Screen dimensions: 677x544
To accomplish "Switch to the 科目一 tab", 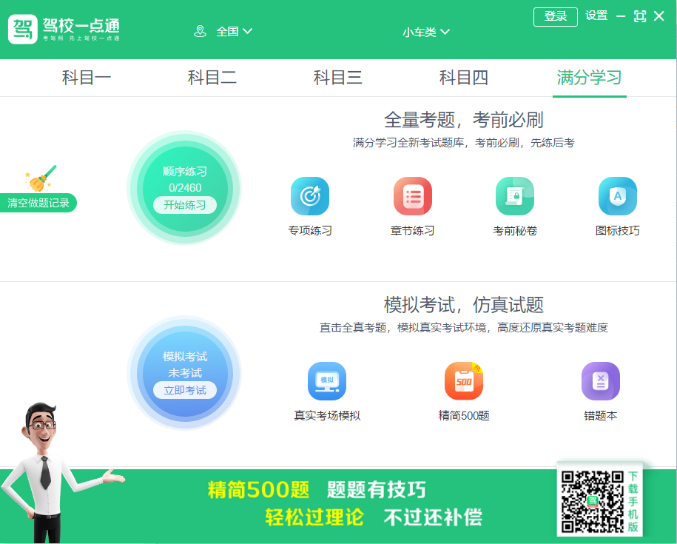I will click(87, 77).
